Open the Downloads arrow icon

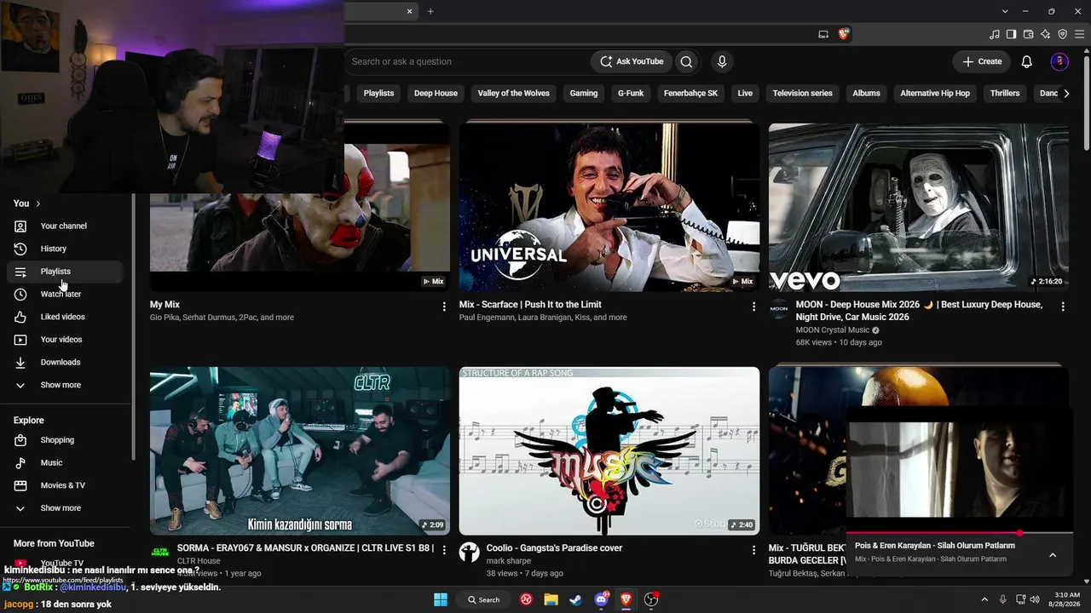[x=20, y=362]
